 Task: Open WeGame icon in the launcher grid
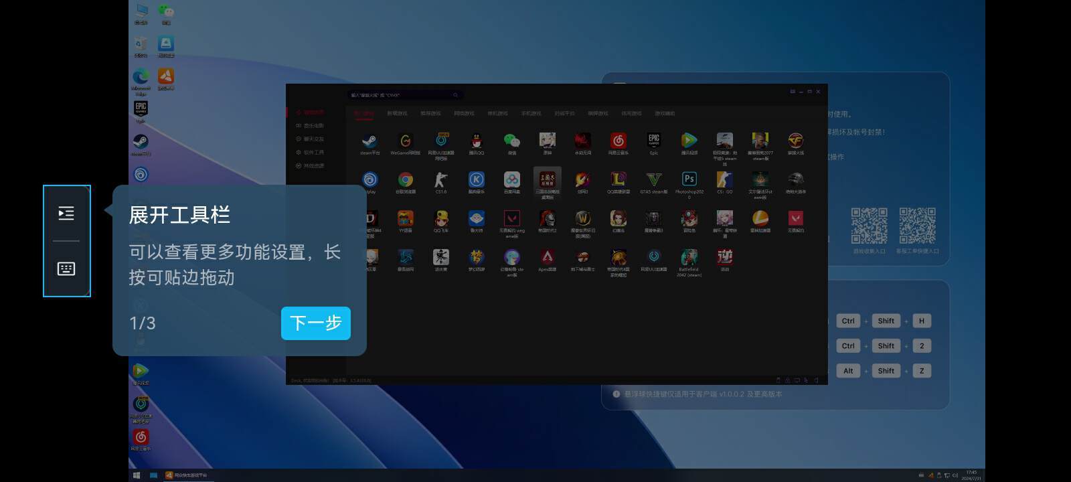(x=406, y=141)
